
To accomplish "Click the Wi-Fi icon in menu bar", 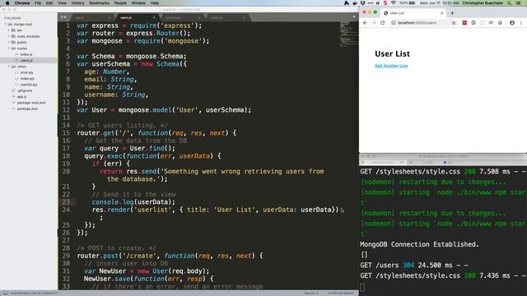I will pos(394,3).
